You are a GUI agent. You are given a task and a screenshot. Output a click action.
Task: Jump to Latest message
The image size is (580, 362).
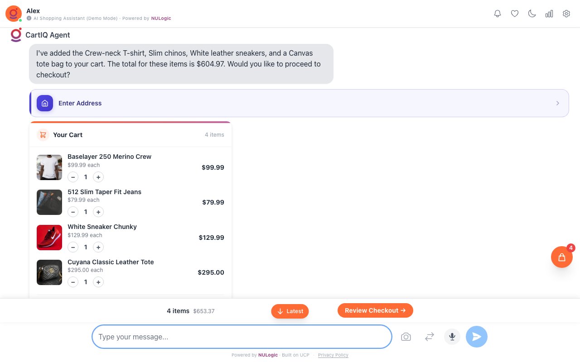[290, 311]
